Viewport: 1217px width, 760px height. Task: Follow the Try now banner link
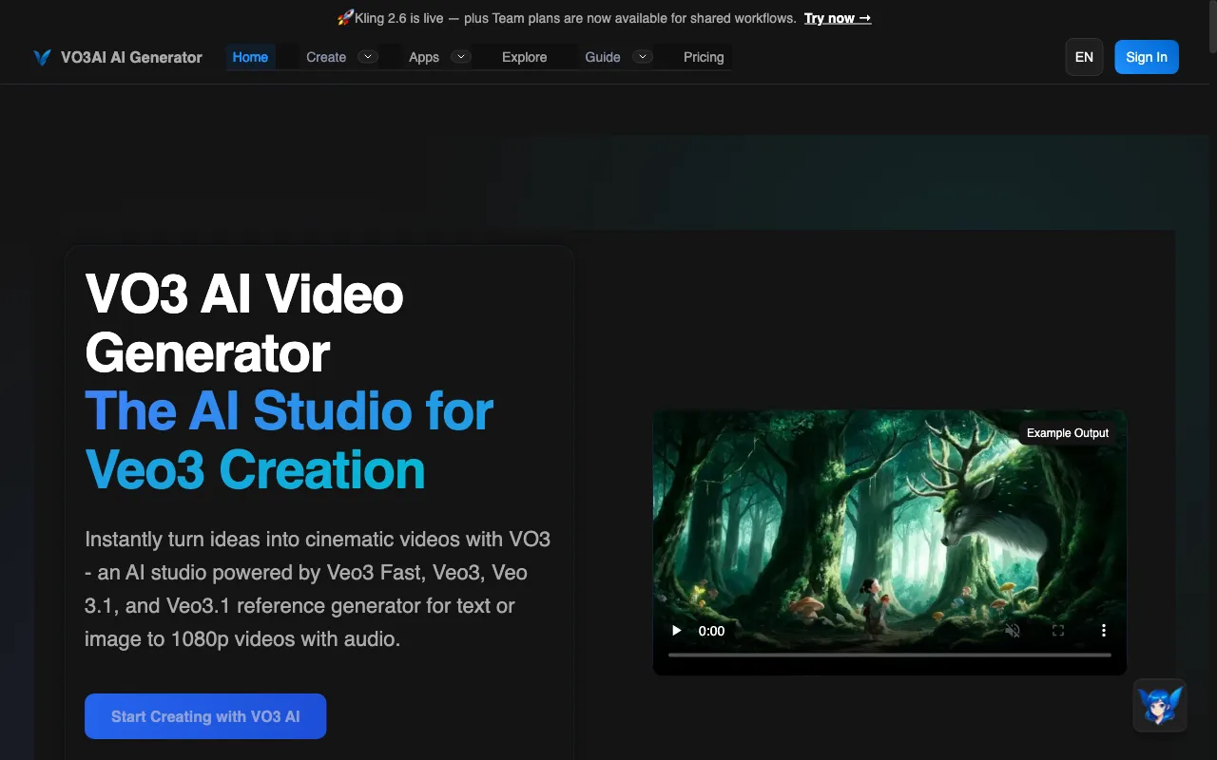tap(838, 18)
